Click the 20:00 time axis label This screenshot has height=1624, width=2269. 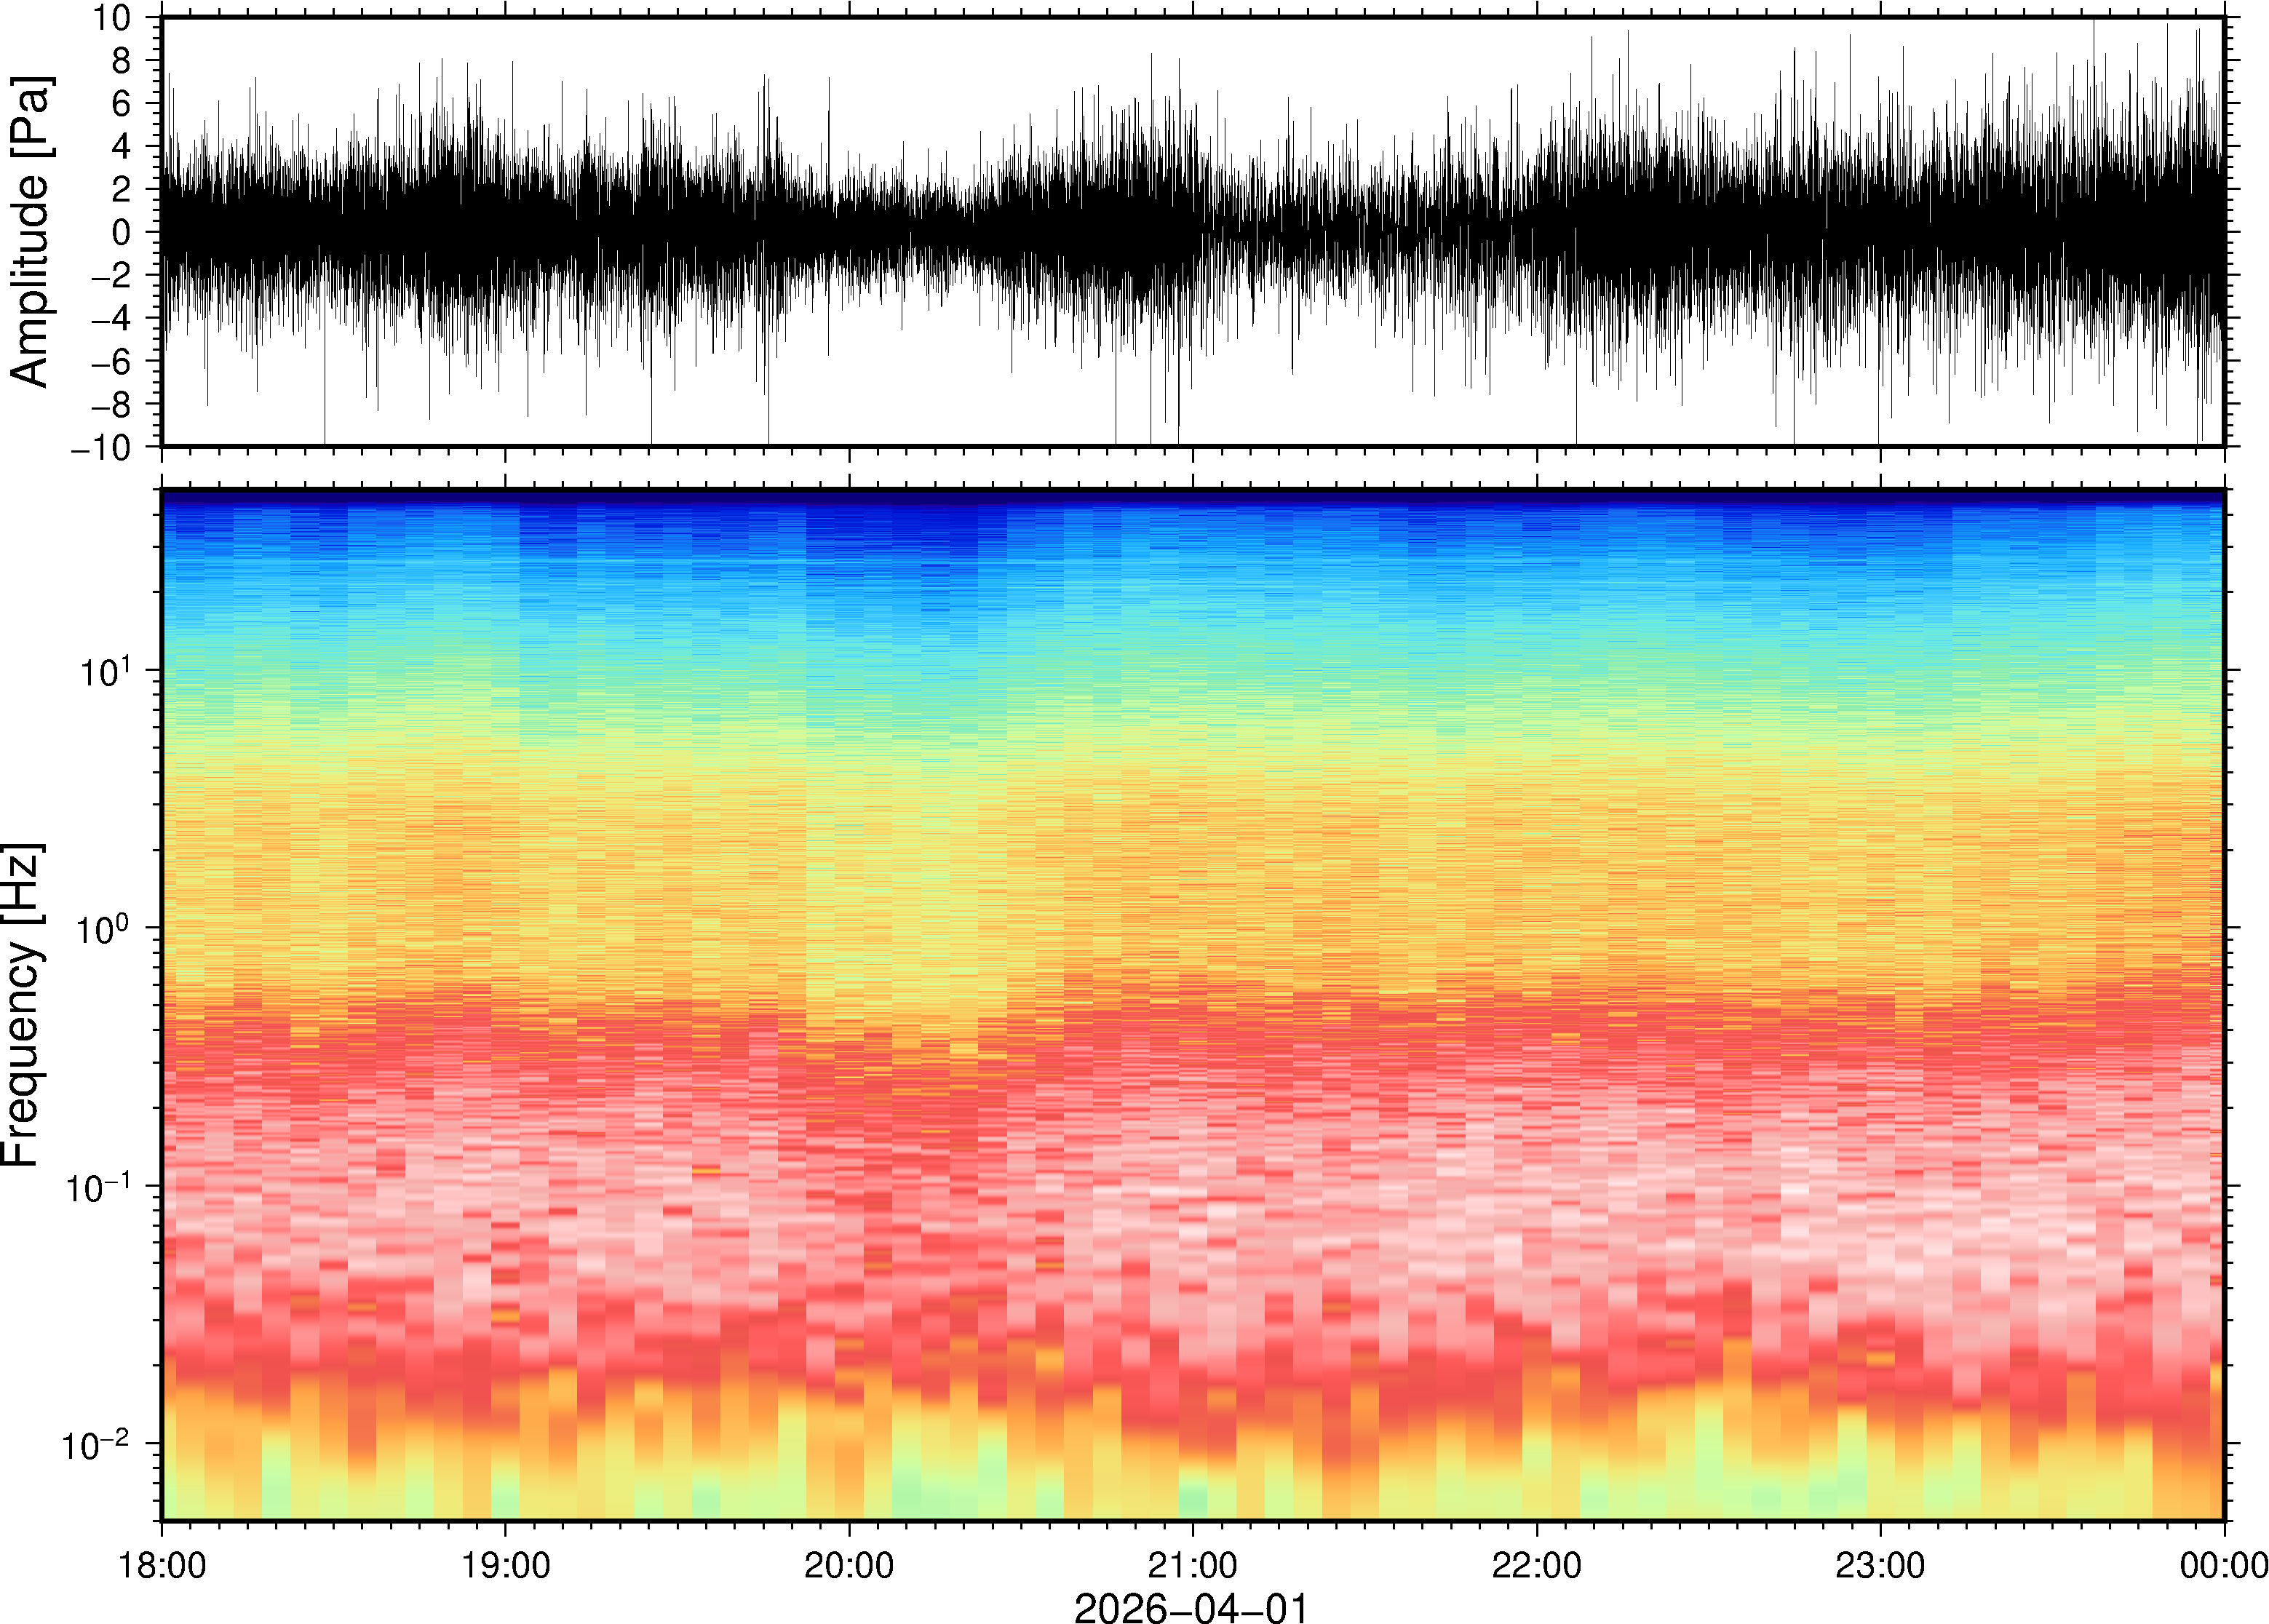(x=849, y=1565)
